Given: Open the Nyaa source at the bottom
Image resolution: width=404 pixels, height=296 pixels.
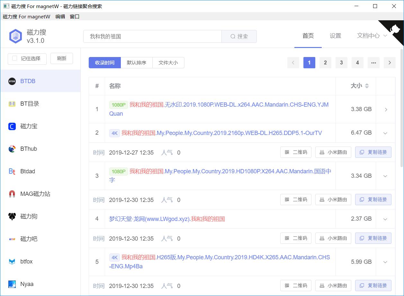Looking at the screenshot, I should click(x=27, y=284).
